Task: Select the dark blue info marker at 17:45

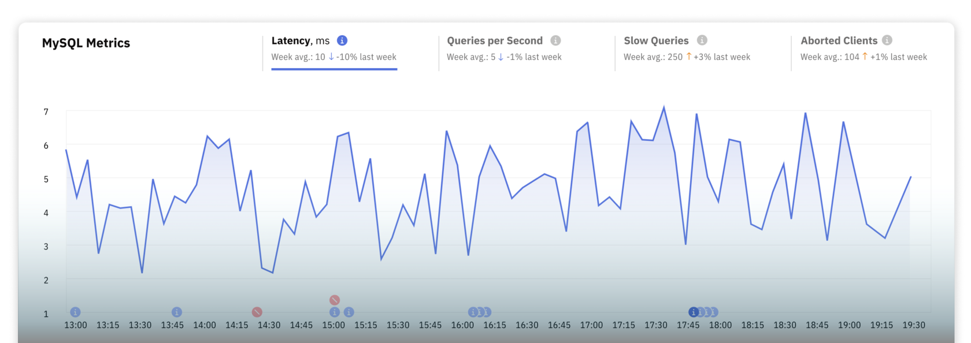Action: [x=694, y=312]
